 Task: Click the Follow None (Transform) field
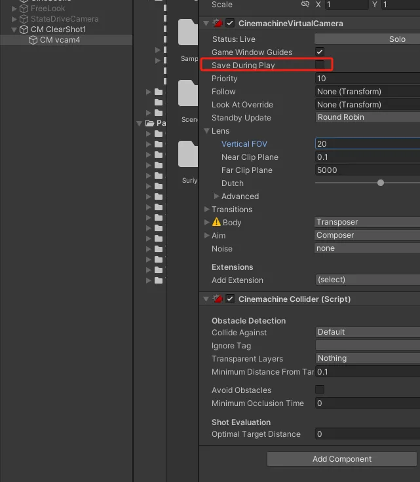[x=368, y=92]
